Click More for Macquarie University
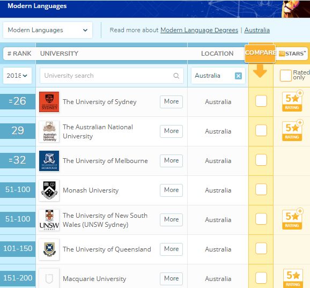310x288 pixels. pyautogui.click(x=171, y=278)
